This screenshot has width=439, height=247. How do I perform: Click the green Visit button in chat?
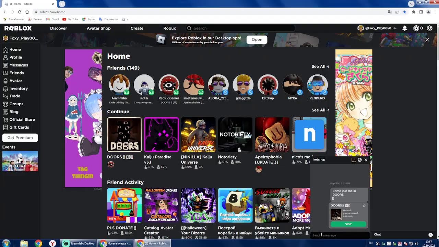click(348, 224)
